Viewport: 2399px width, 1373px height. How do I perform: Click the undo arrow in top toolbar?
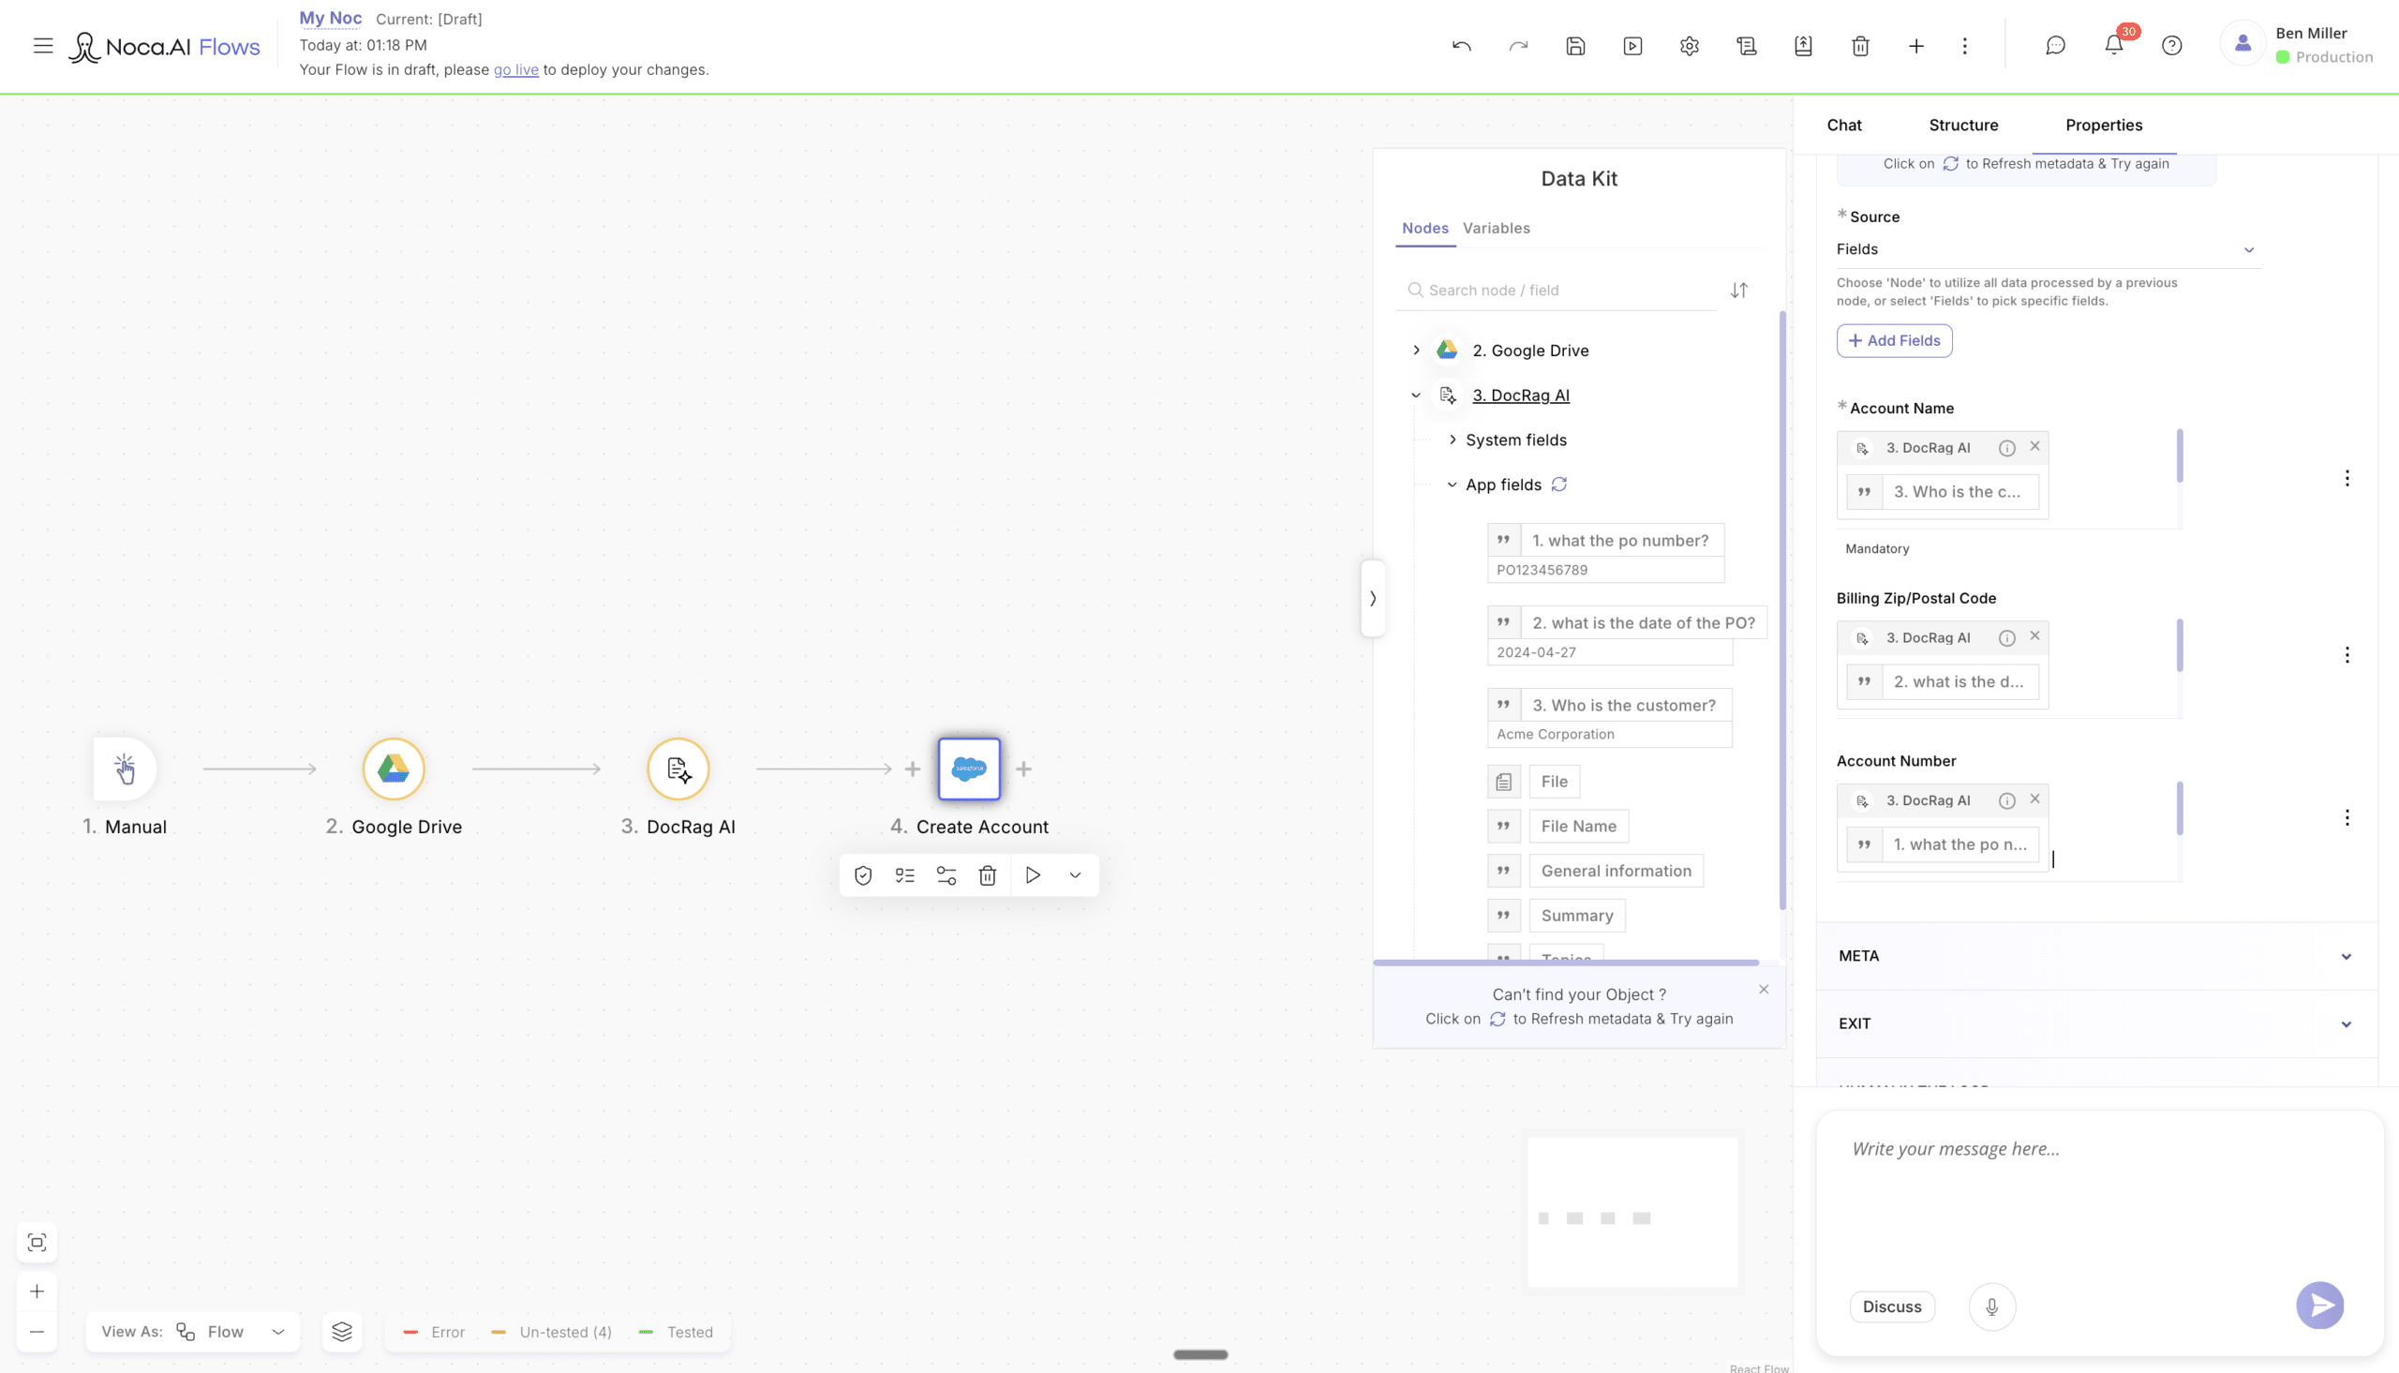1461,45
